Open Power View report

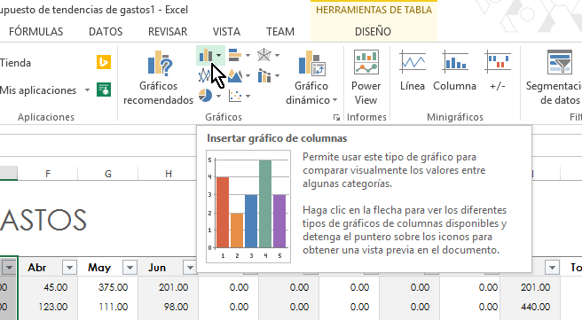click(x=366, y=77)
